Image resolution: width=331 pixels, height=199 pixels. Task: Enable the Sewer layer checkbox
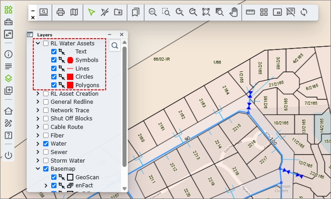(46, 152)
